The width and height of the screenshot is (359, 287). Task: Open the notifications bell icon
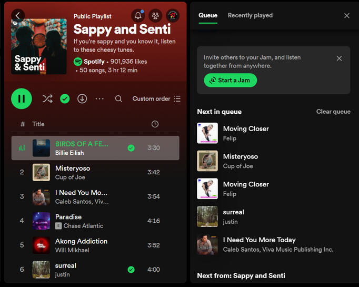138,16
